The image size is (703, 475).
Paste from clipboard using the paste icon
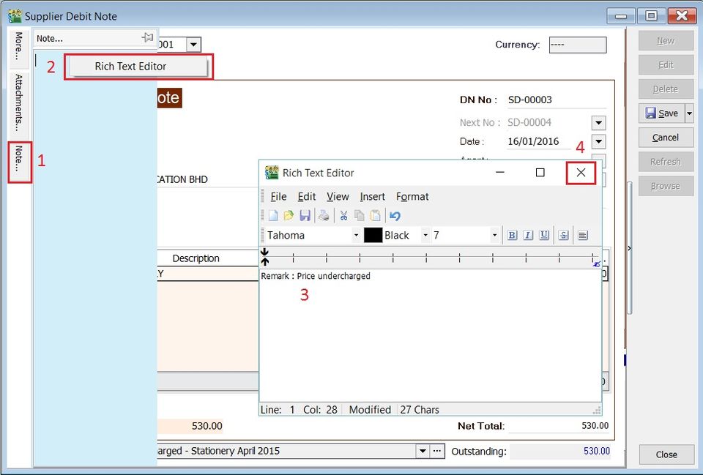click(376, 215)
